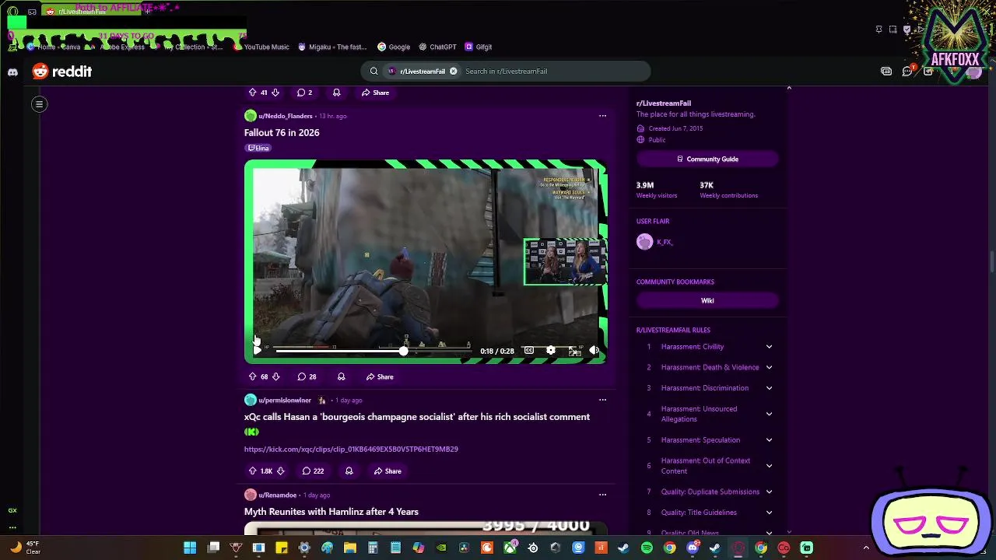Expand the Reddit navigation sidebar hamburger button

pos(39,103)
